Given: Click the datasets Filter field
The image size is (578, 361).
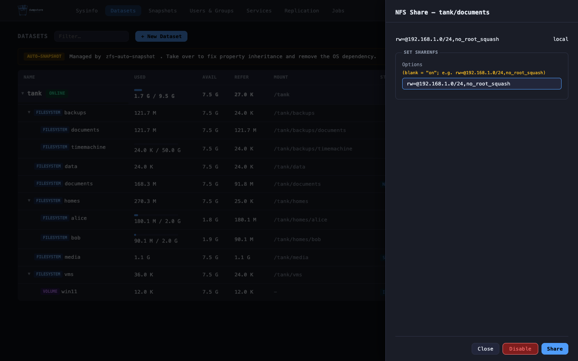Looking at the screenshot, I should click(92, 37).
